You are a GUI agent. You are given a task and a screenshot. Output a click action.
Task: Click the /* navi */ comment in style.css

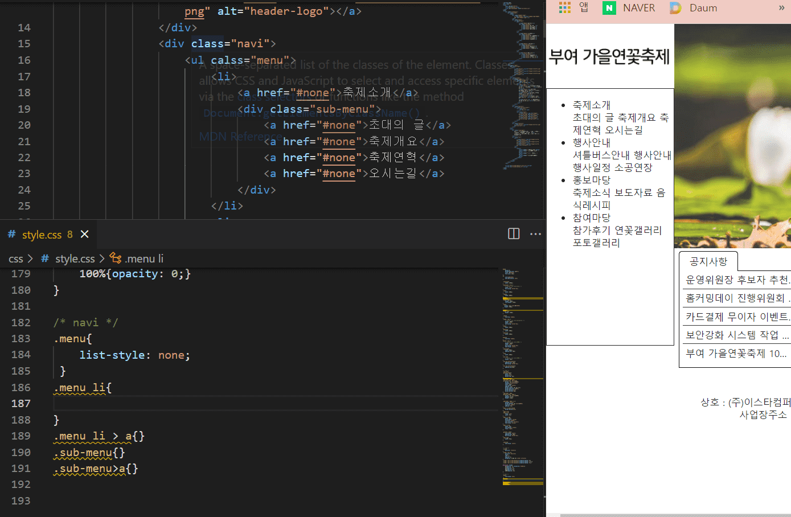click(85, 323)
